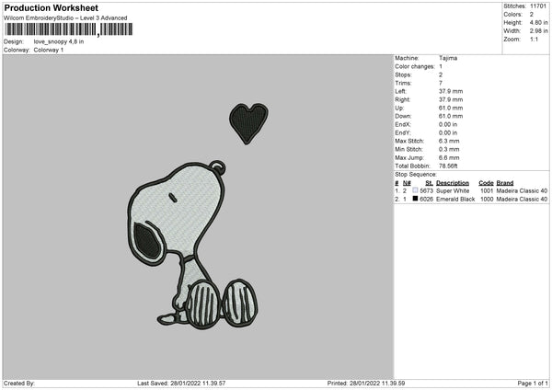Click the 'Min Stitch:' value '0.3 mm'
Viewport: 552px width, 390px height.
[449, 150]
